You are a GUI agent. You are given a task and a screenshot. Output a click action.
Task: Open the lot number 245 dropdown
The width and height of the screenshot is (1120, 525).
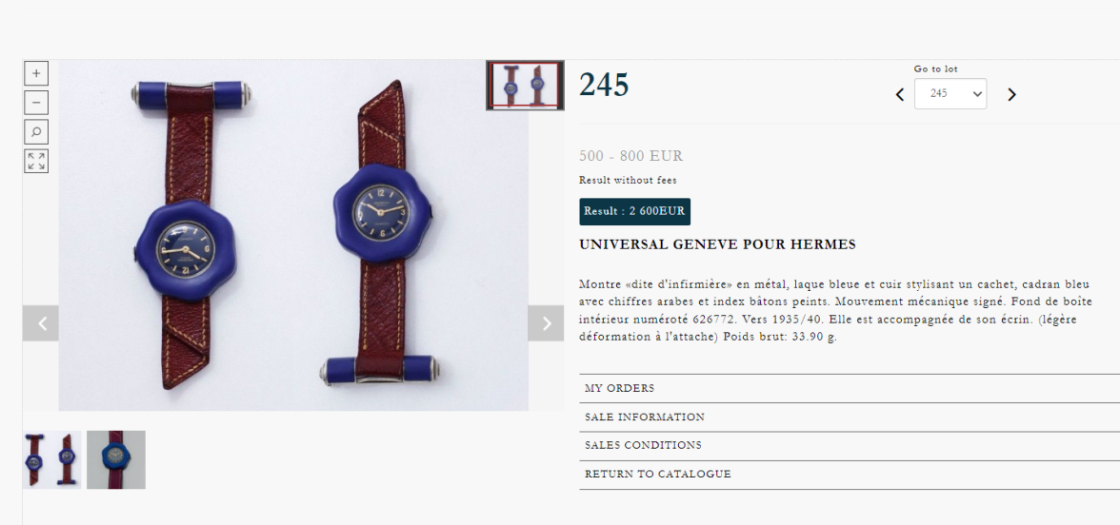pos(950,93)
